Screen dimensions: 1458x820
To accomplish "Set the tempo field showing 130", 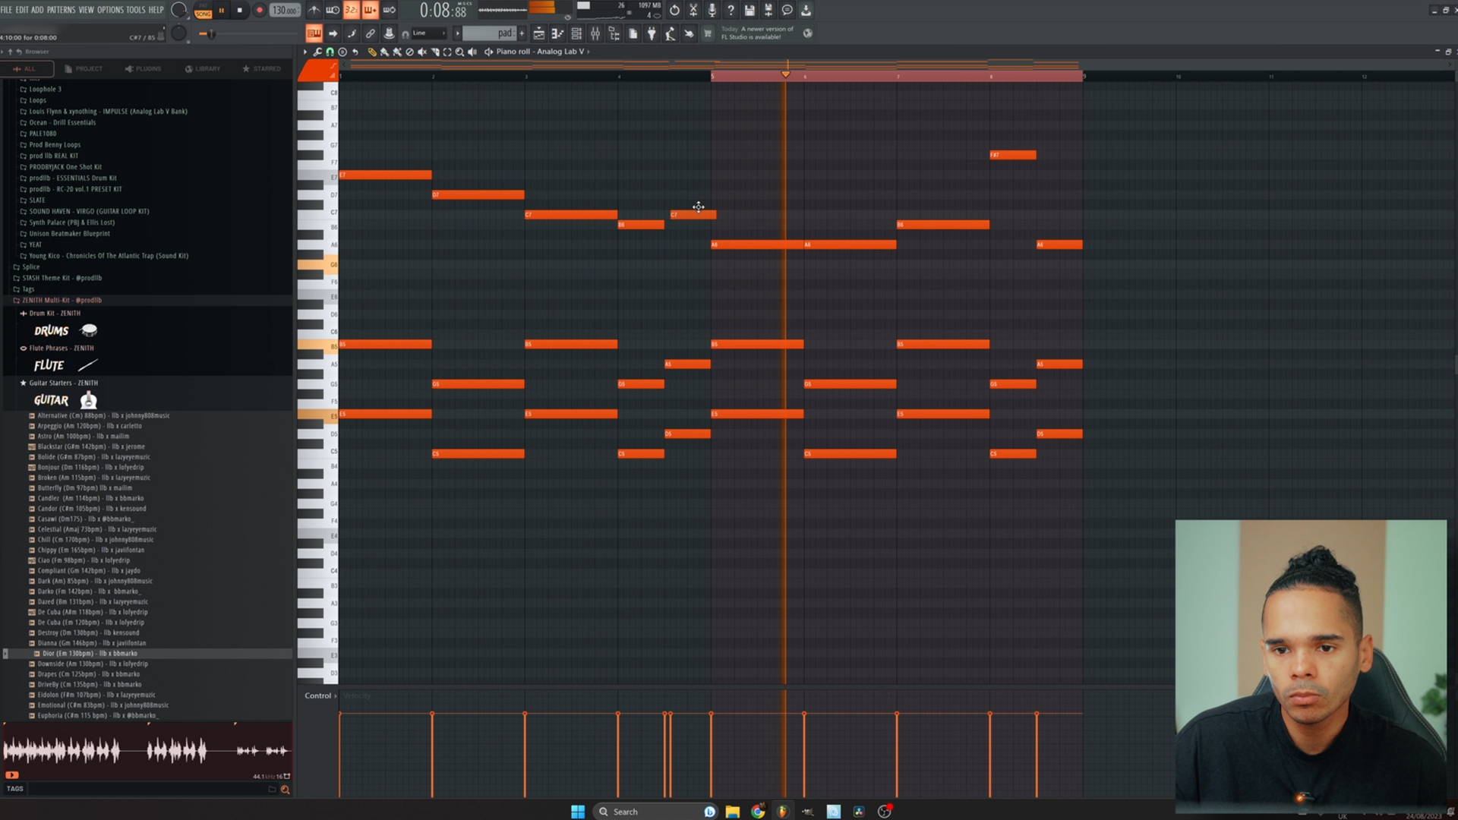I will tap(285, 11).
